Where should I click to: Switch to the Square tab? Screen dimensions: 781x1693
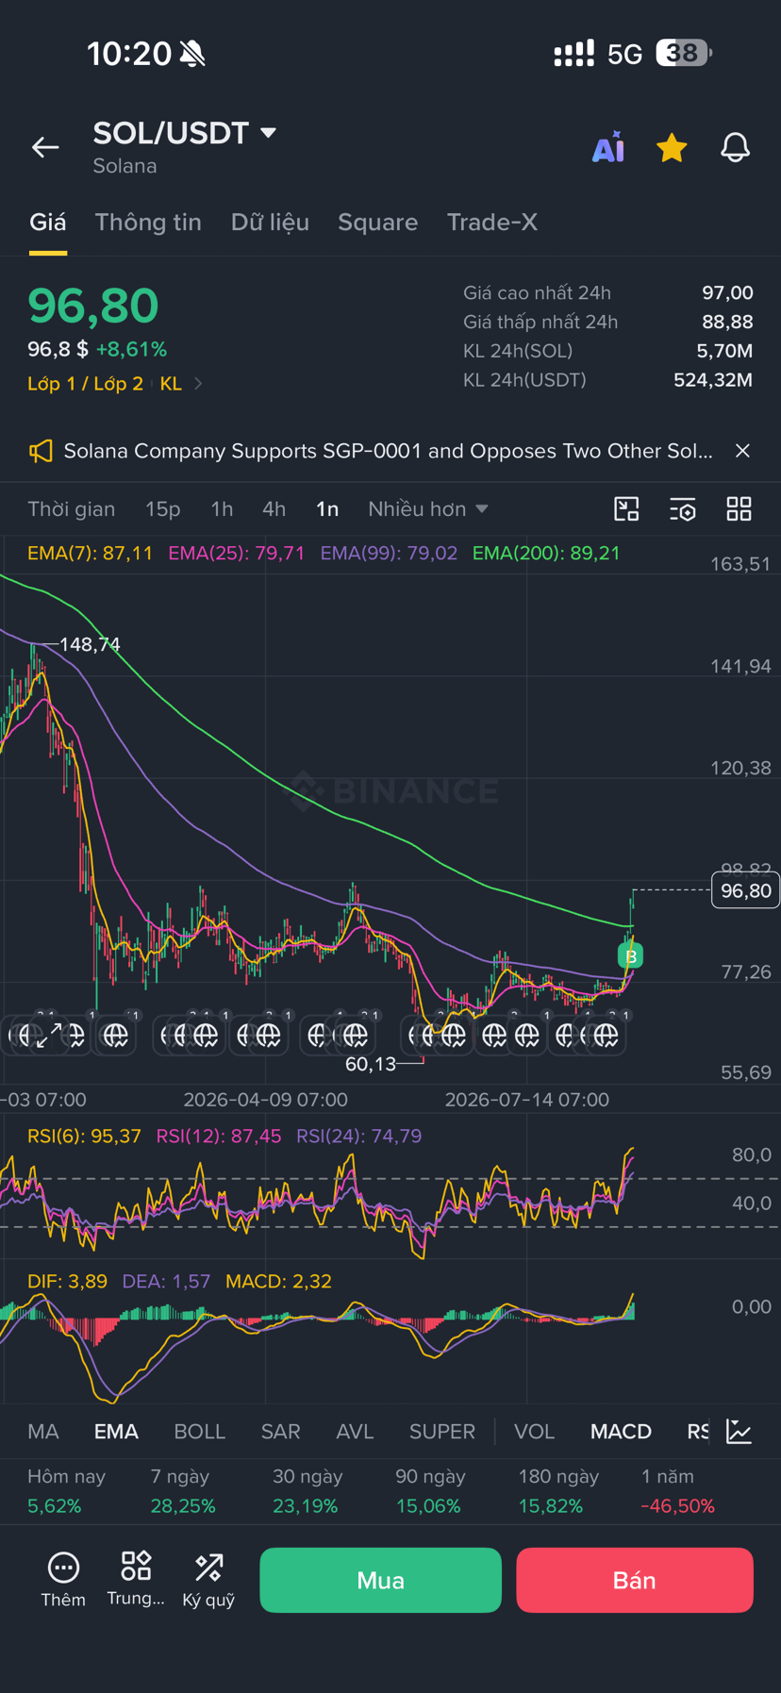click(377, 223)
